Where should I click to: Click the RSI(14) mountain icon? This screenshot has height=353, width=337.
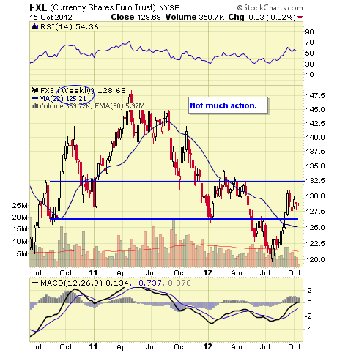tap(34, 26)
